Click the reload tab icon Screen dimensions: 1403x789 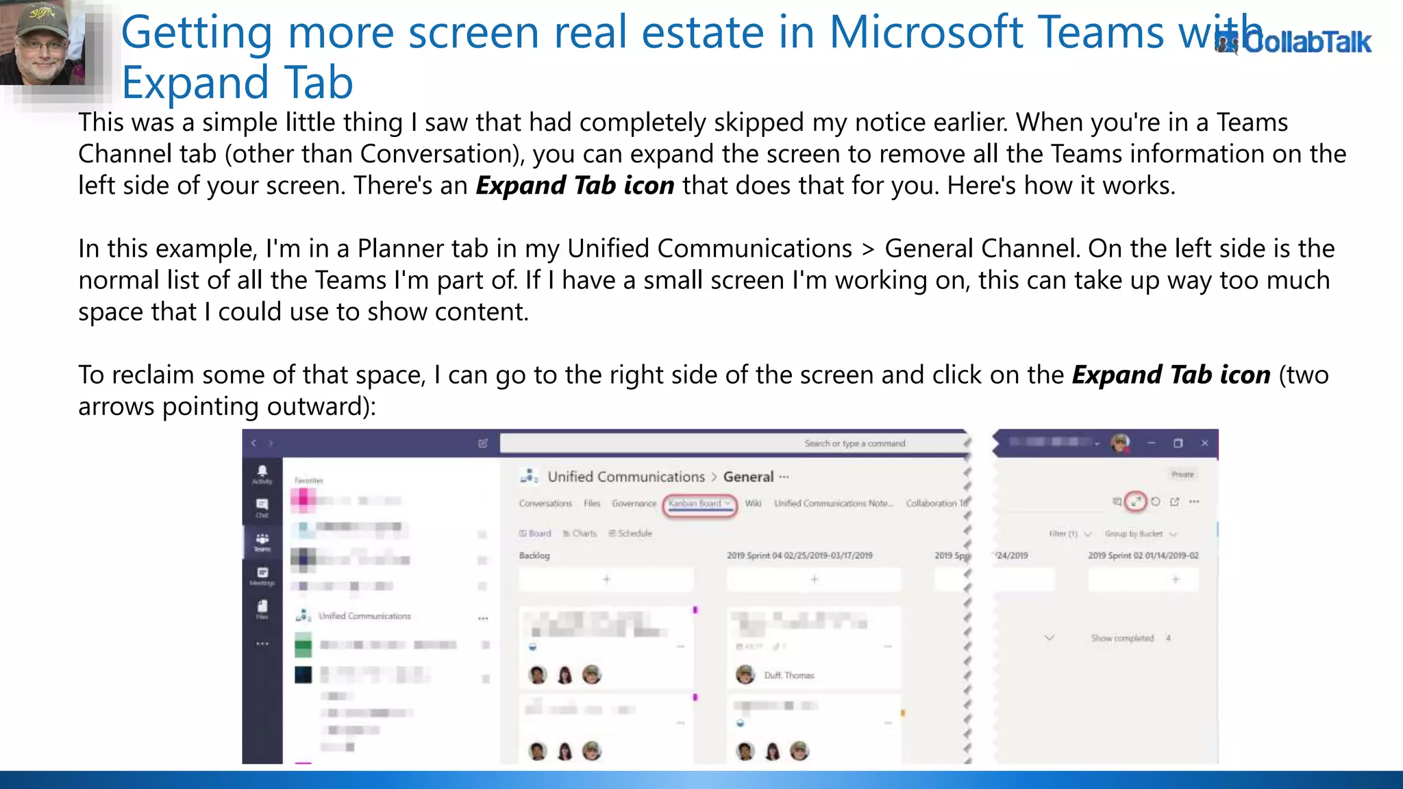(x=1156, y=501)
